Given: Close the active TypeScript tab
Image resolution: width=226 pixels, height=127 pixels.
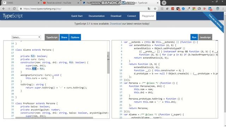Looking at the screenshot, I should [x=158, y=3].
